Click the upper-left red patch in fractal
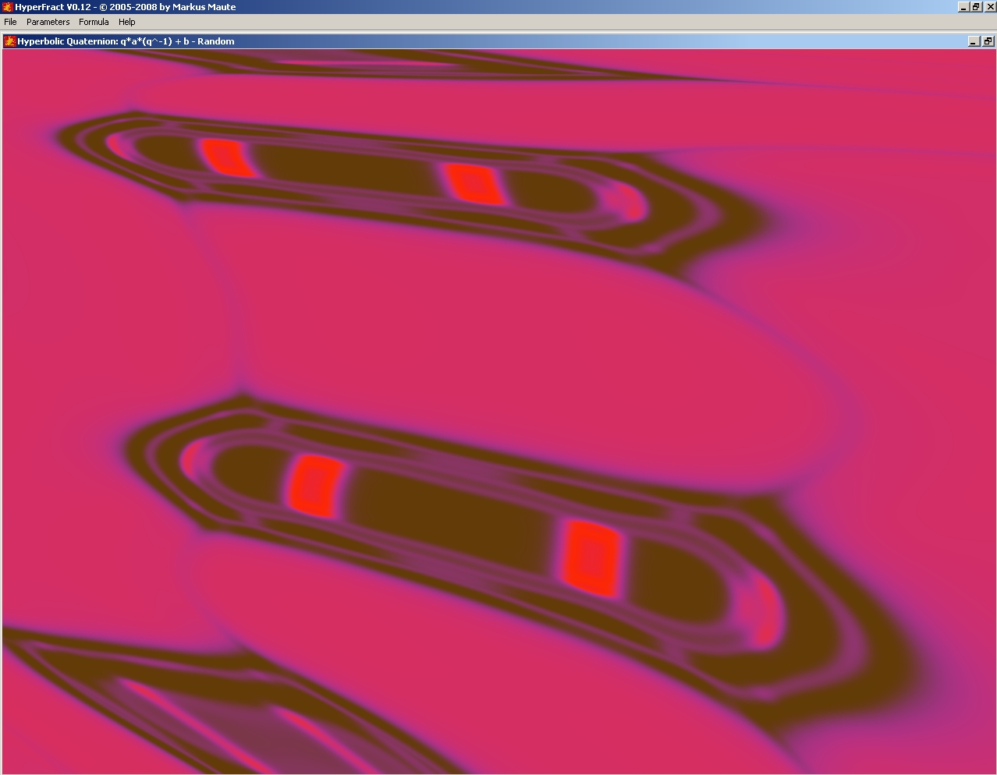 [226, 158]
